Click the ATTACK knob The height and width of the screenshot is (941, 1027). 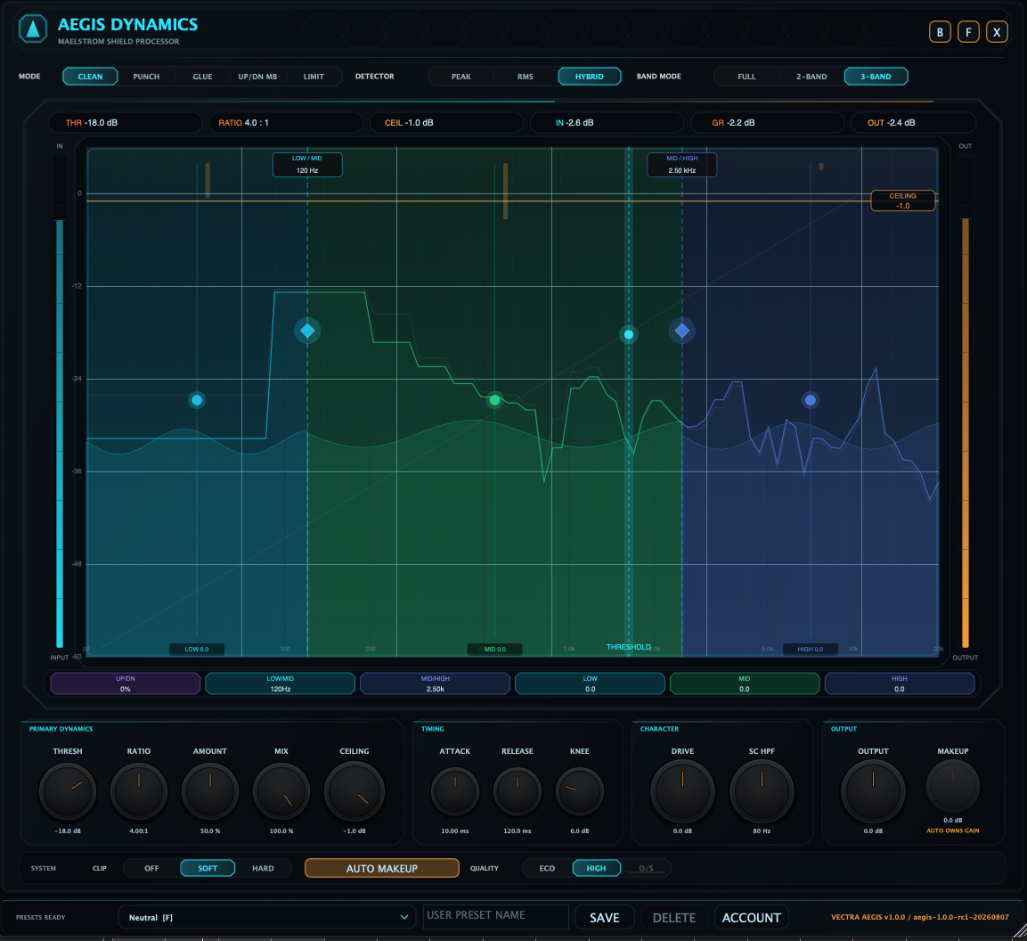click(x=455, y=791)
